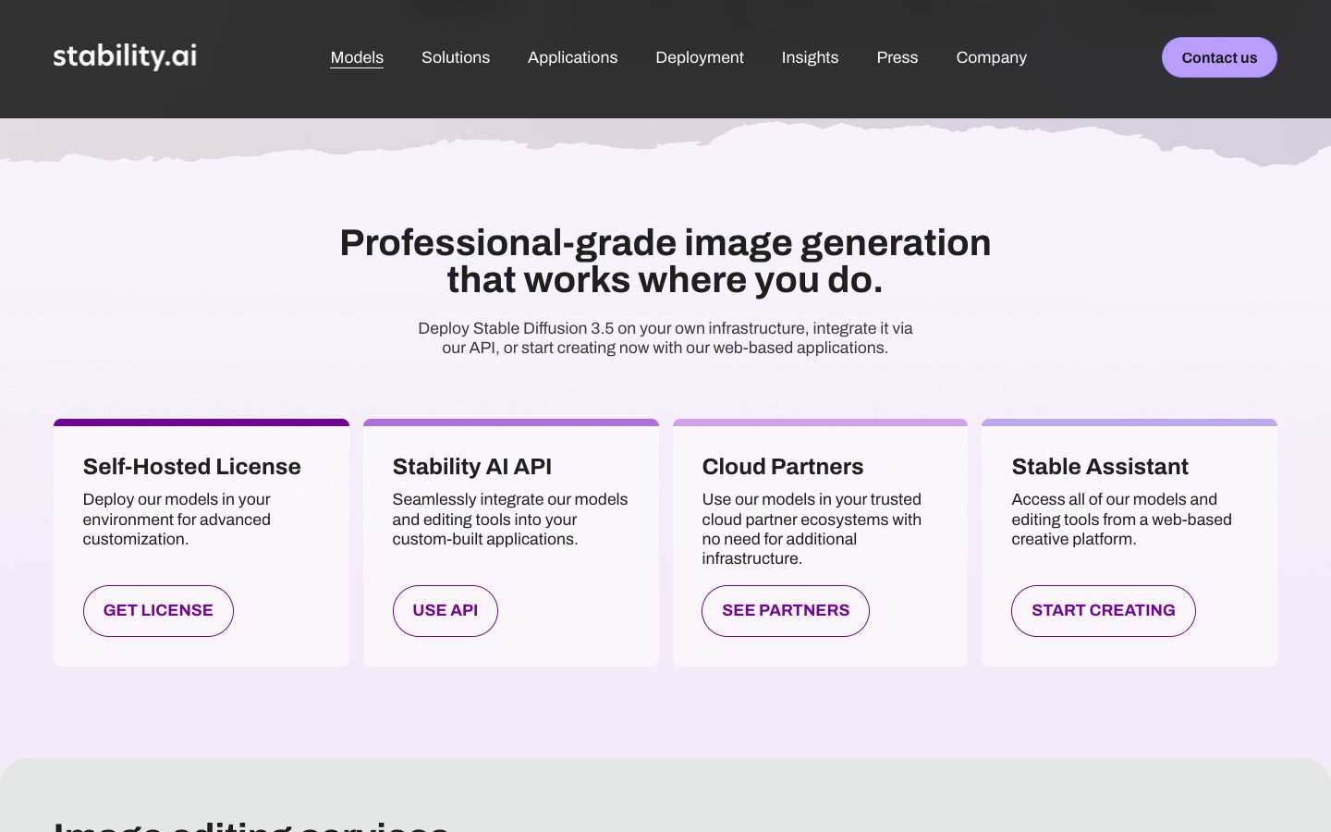The height and width of the screenshot is (832, 1331).
Task: Click the USE API button
Action: point(445,610)
